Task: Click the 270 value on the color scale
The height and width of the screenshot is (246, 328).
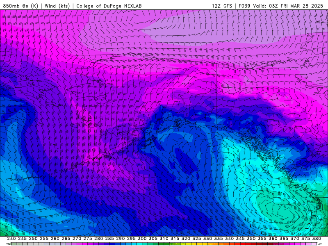Action: (x=77, y=239)
